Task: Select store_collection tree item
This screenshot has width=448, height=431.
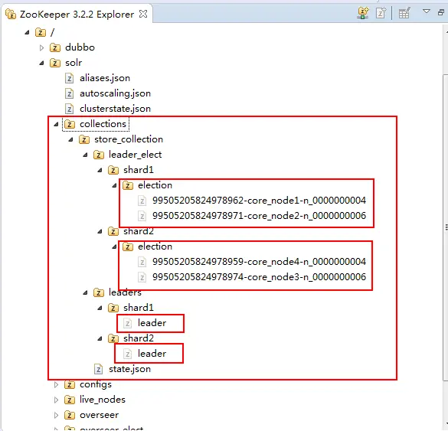Action: (x=129, y=139)
